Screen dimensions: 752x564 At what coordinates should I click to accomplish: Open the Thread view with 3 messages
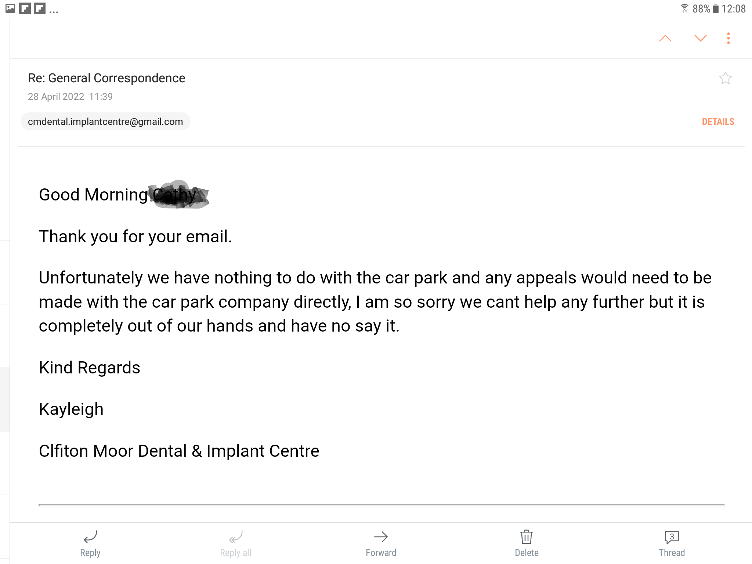(x=672, y=537)
